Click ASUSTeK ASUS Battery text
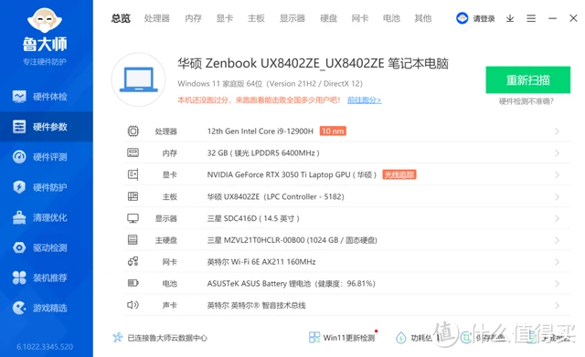Viewport: 585px width, 357px height. coord(291,284)
